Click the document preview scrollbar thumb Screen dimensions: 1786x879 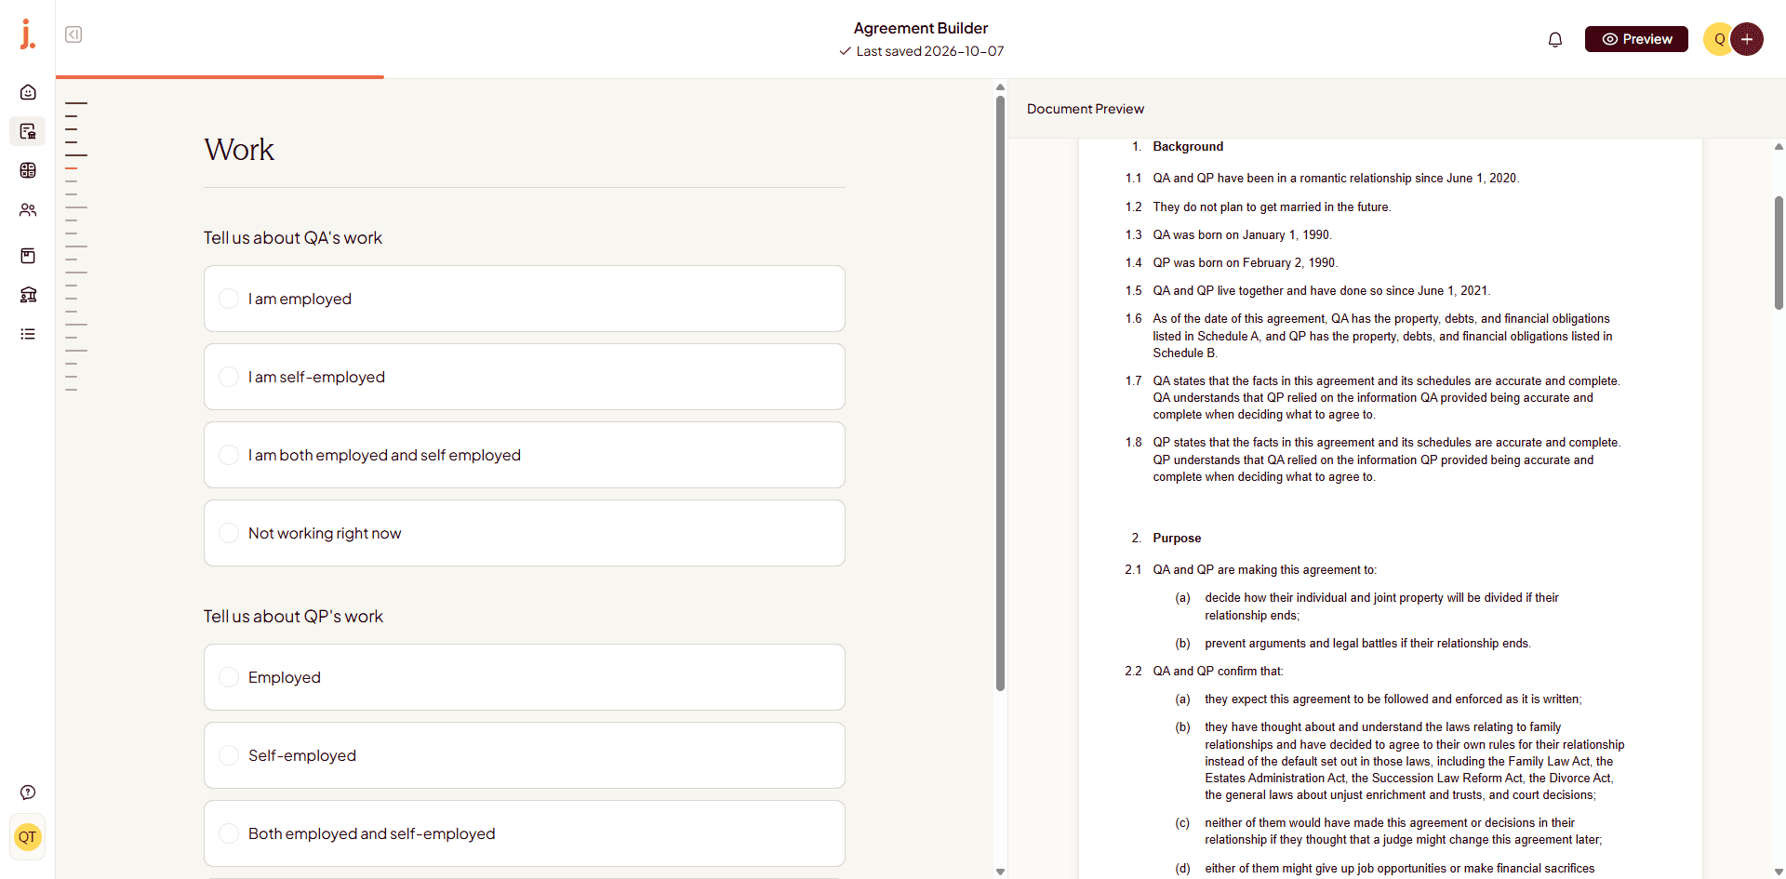(1779, 252)
